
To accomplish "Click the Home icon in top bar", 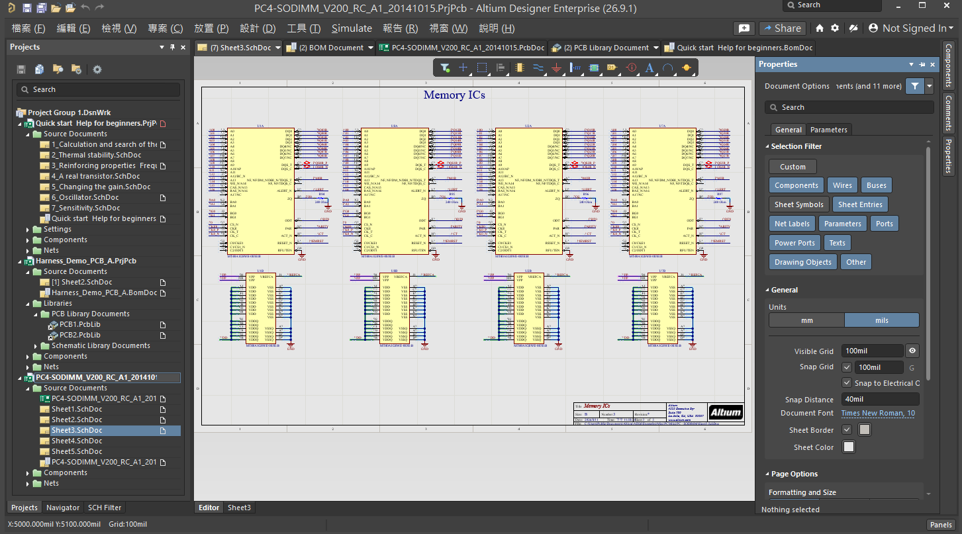I will click(x=820, y=28).
